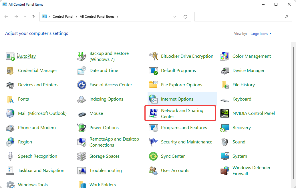Click the Windows Defender Firewall icon
296x188 pixels.
(x=225, y=171)
